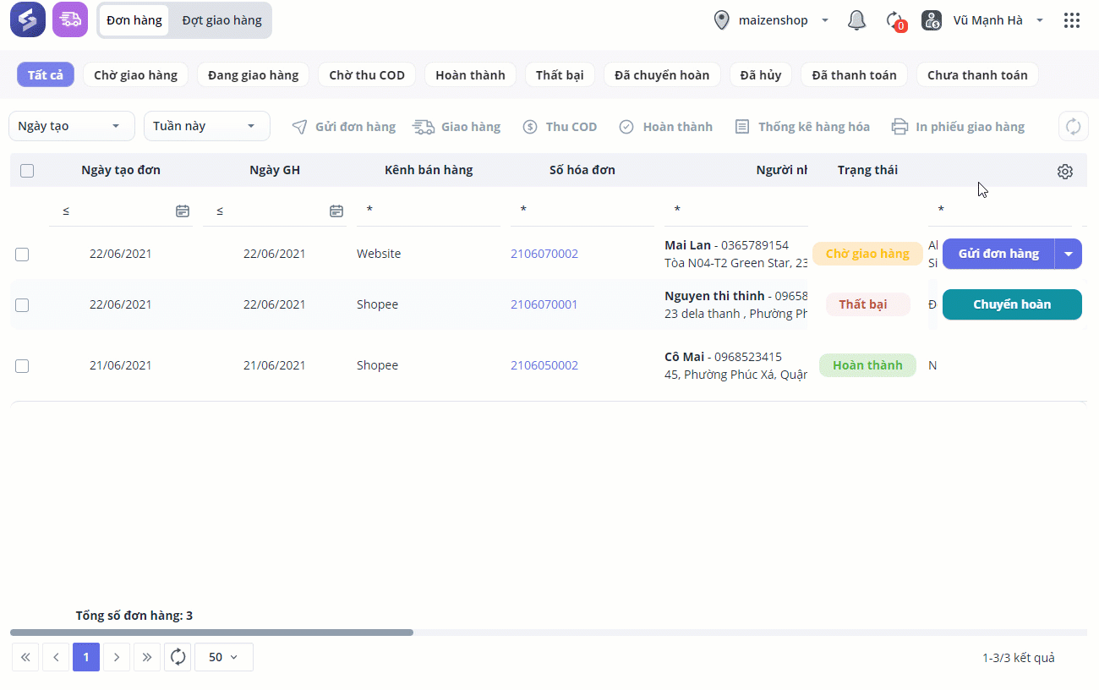The width and height of the screenshot is (1099, 690).
Task: Open order link 2106070001
Action: (x=544, y=304)
